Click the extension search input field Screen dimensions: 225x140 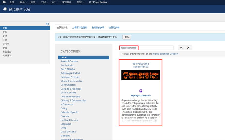146,48
